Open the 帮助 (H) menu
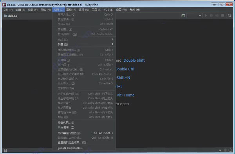Image resolution: width=235 pixels, height=154 pixels. pos(135,10)
